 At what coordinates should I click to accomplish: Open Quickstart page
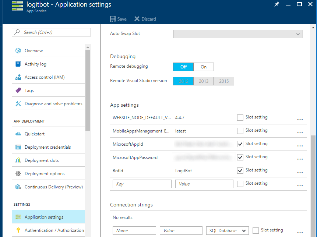pos(48,134)
